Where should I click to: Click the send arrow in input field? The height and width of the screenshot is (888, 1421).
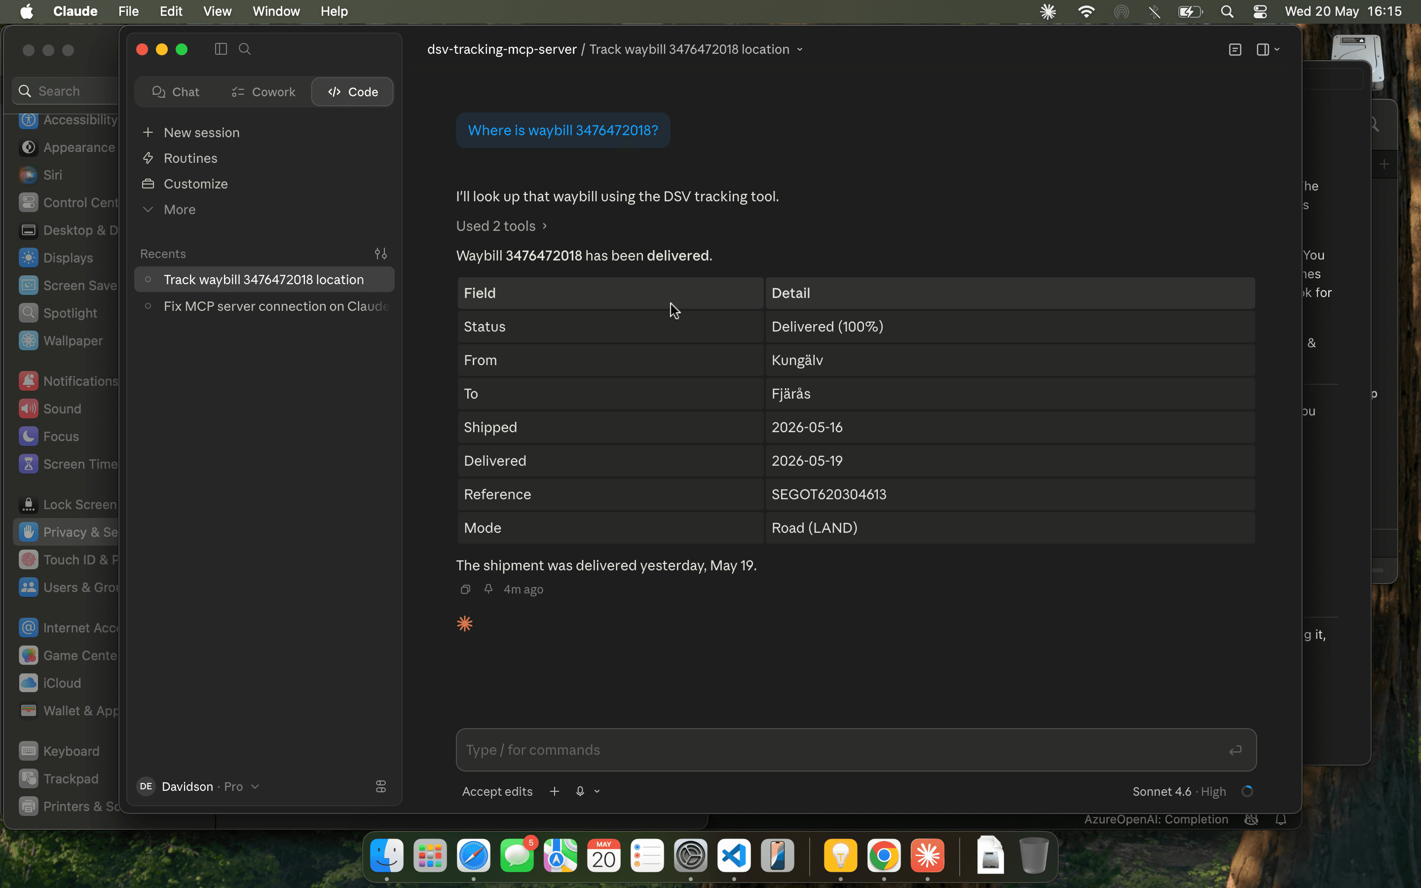(x=1235, y=750)
